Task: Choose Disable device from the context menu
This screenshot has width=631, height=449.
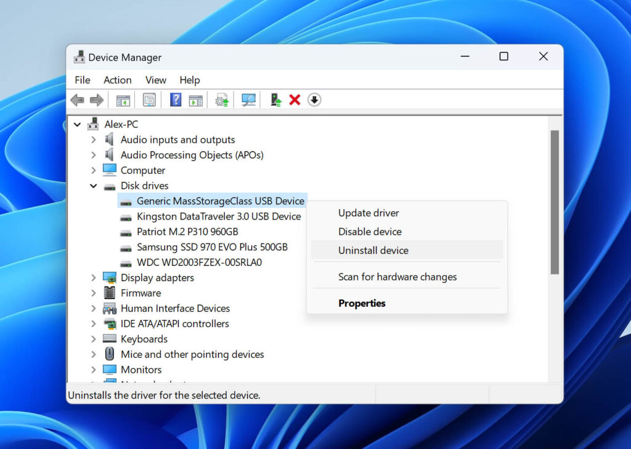Action: [x=370, y=231]
